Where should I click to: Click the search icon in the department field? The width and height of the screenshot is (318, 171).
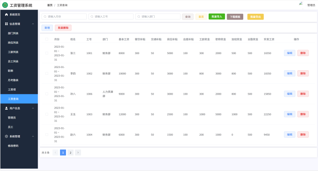(139, 17)
